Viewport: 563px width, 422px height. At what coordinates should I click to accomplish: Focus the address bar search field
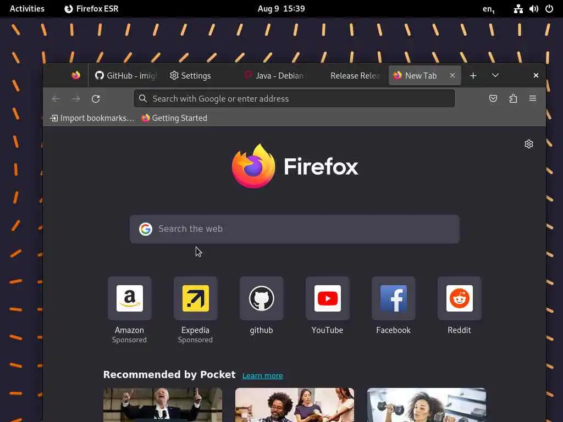pyautogui.click(x=295, y=99)
